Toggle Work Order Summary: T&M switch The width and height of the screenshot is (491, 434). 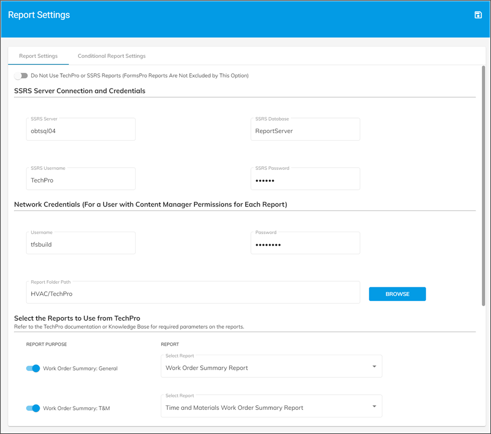coord(33,408)
